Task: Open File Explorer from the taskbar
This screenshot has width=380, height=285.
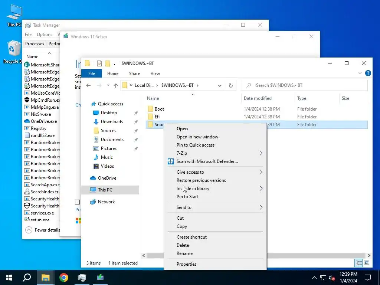Action: tap(45, 278)
